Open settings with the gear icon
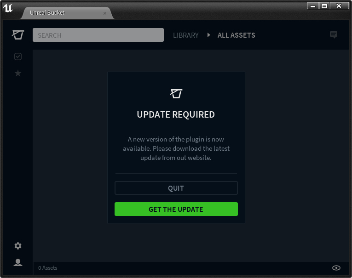352x278 pixels. (18, 246)
